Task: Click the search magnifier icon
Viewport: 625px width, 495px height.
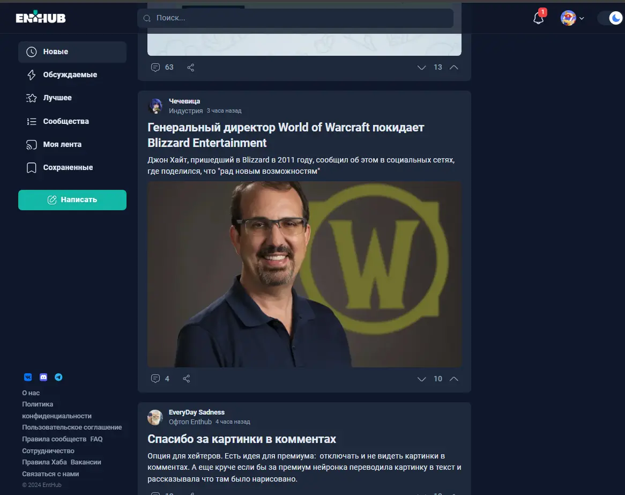Action: tap(147, 18)
